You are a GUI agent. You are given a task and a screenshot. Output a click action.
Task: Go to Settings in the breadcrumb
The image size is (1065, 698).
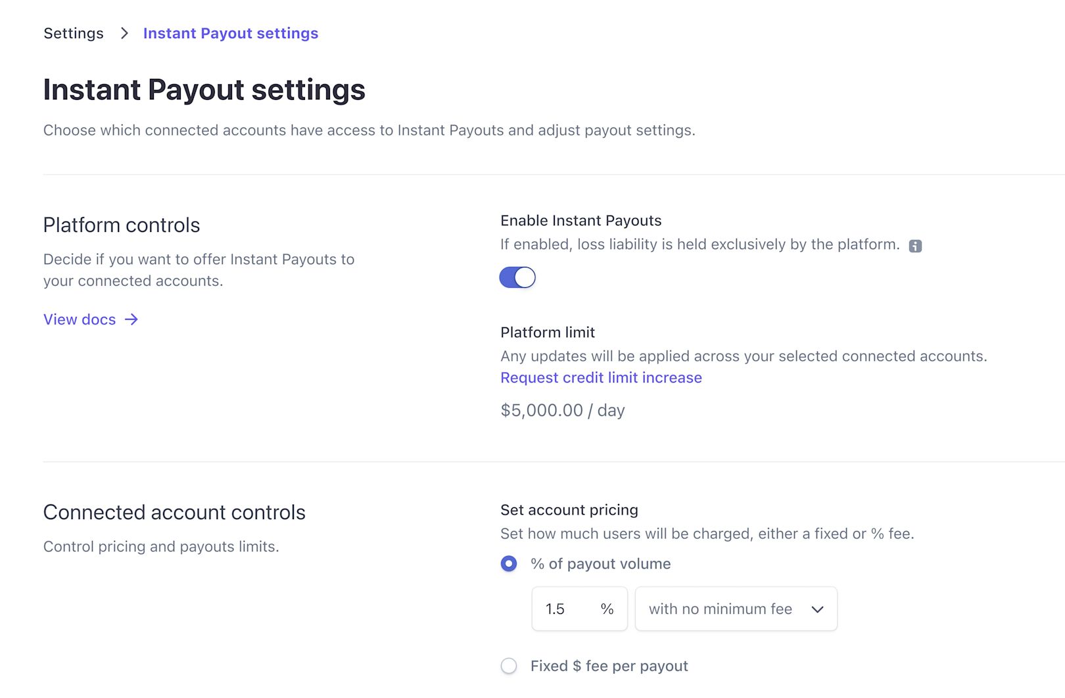point(74,34)
